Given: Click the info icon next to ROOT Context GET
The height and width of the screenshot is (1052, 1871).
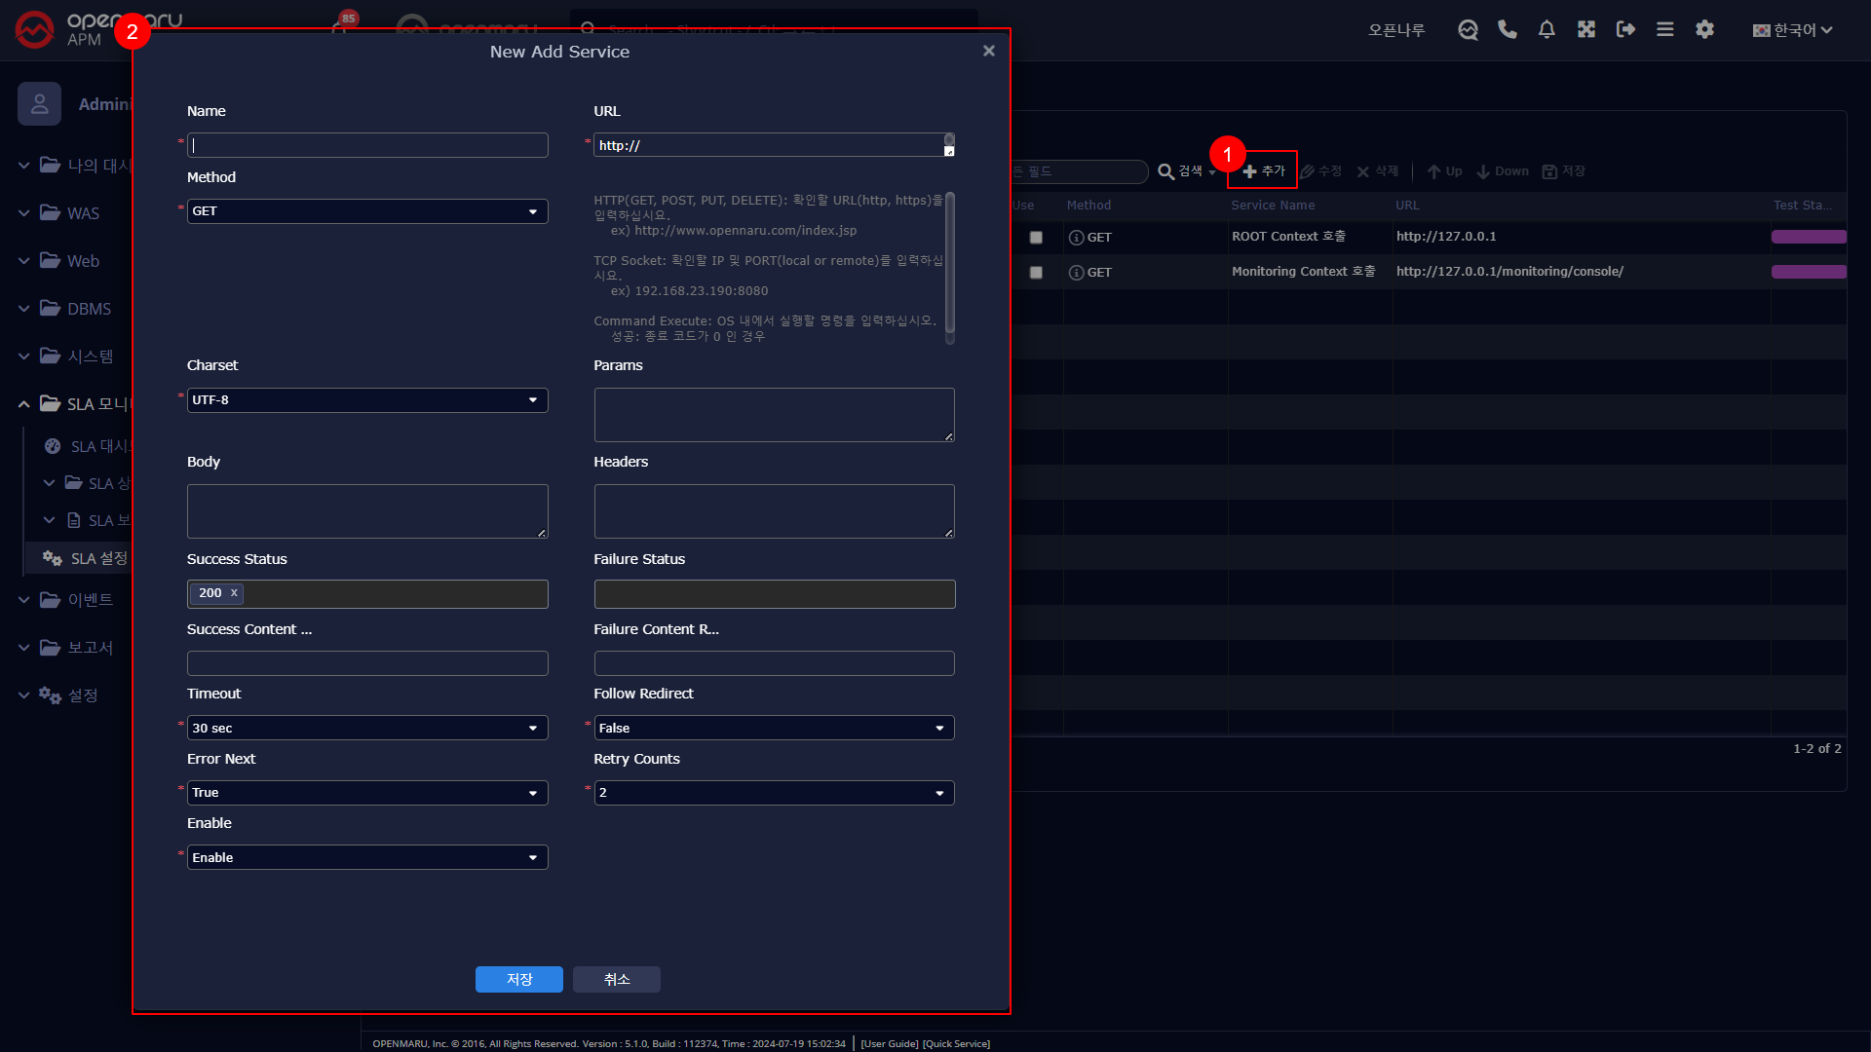Looking at the screenshot, I should pyautogui.click(x=1077, y=237).
